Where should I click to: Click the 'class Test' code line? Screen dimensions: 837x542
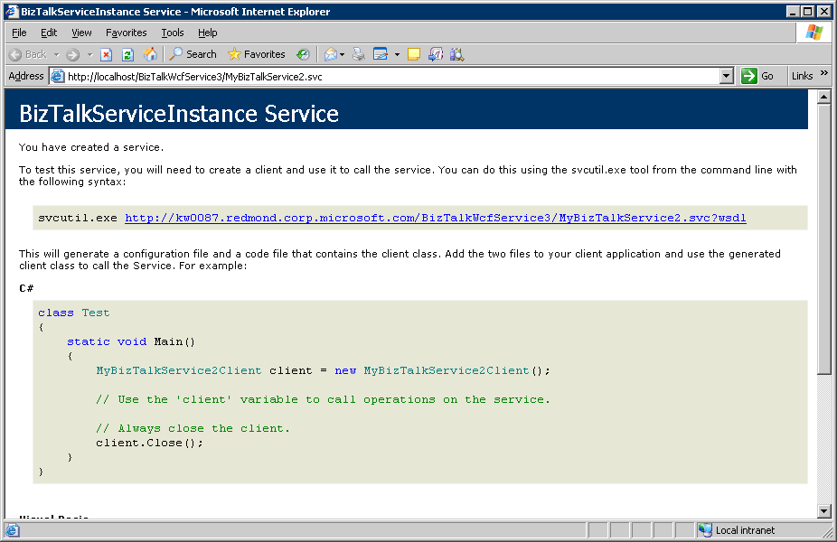pyautogui.click(x=73, y=313)
